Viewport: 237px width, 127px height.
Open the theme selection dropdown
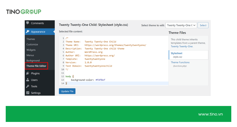click(181, 25)
